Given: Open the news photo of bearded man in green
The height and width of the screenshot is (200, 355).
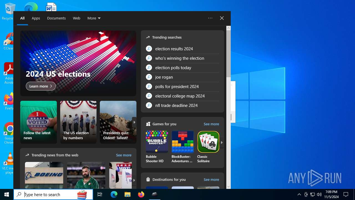Looking at the screenshot, I should point(86,175).
